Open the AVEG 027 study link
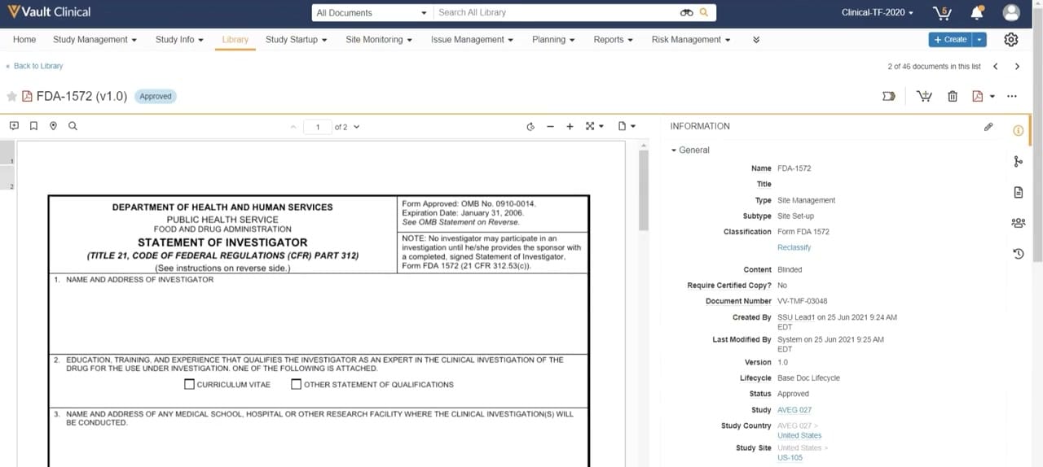This screenshot has width=1043, height=467. 794,410
